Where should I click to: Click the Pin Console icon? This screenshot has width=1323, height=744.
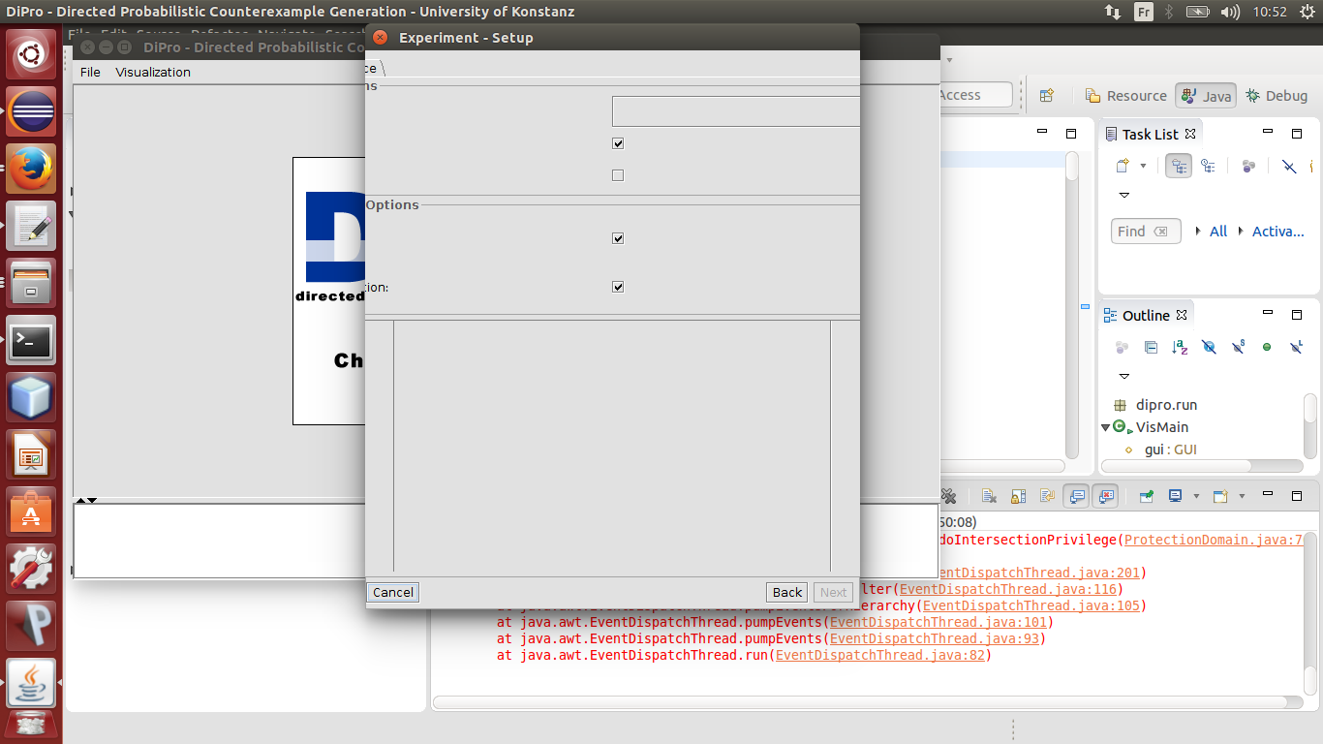1147,496
